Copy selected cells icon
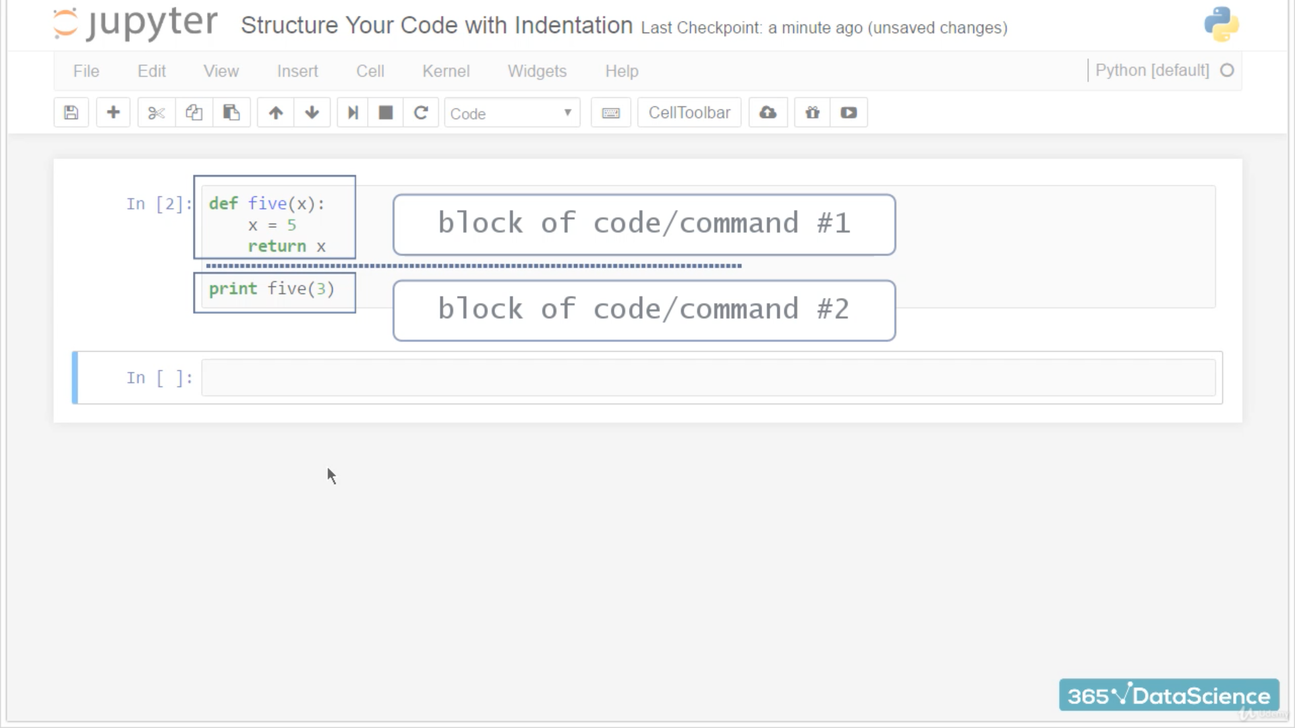 pyautogui.click(x=194, y=113)
